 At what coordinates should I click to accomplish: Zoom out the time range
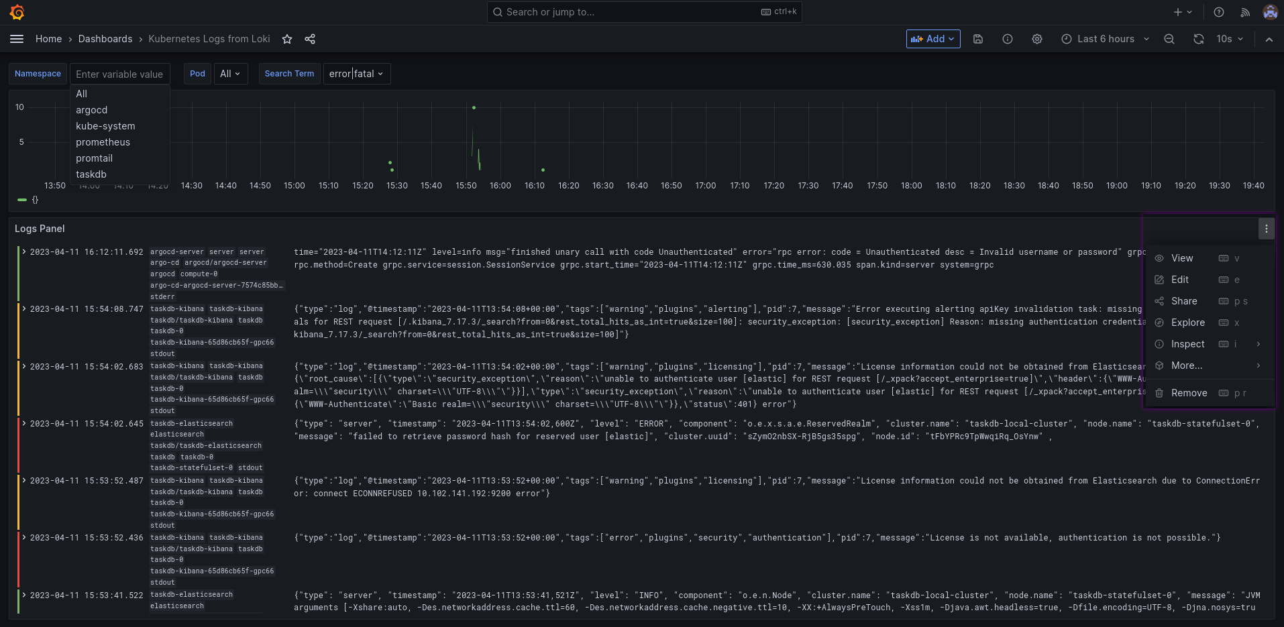(x=1169, y=39)
